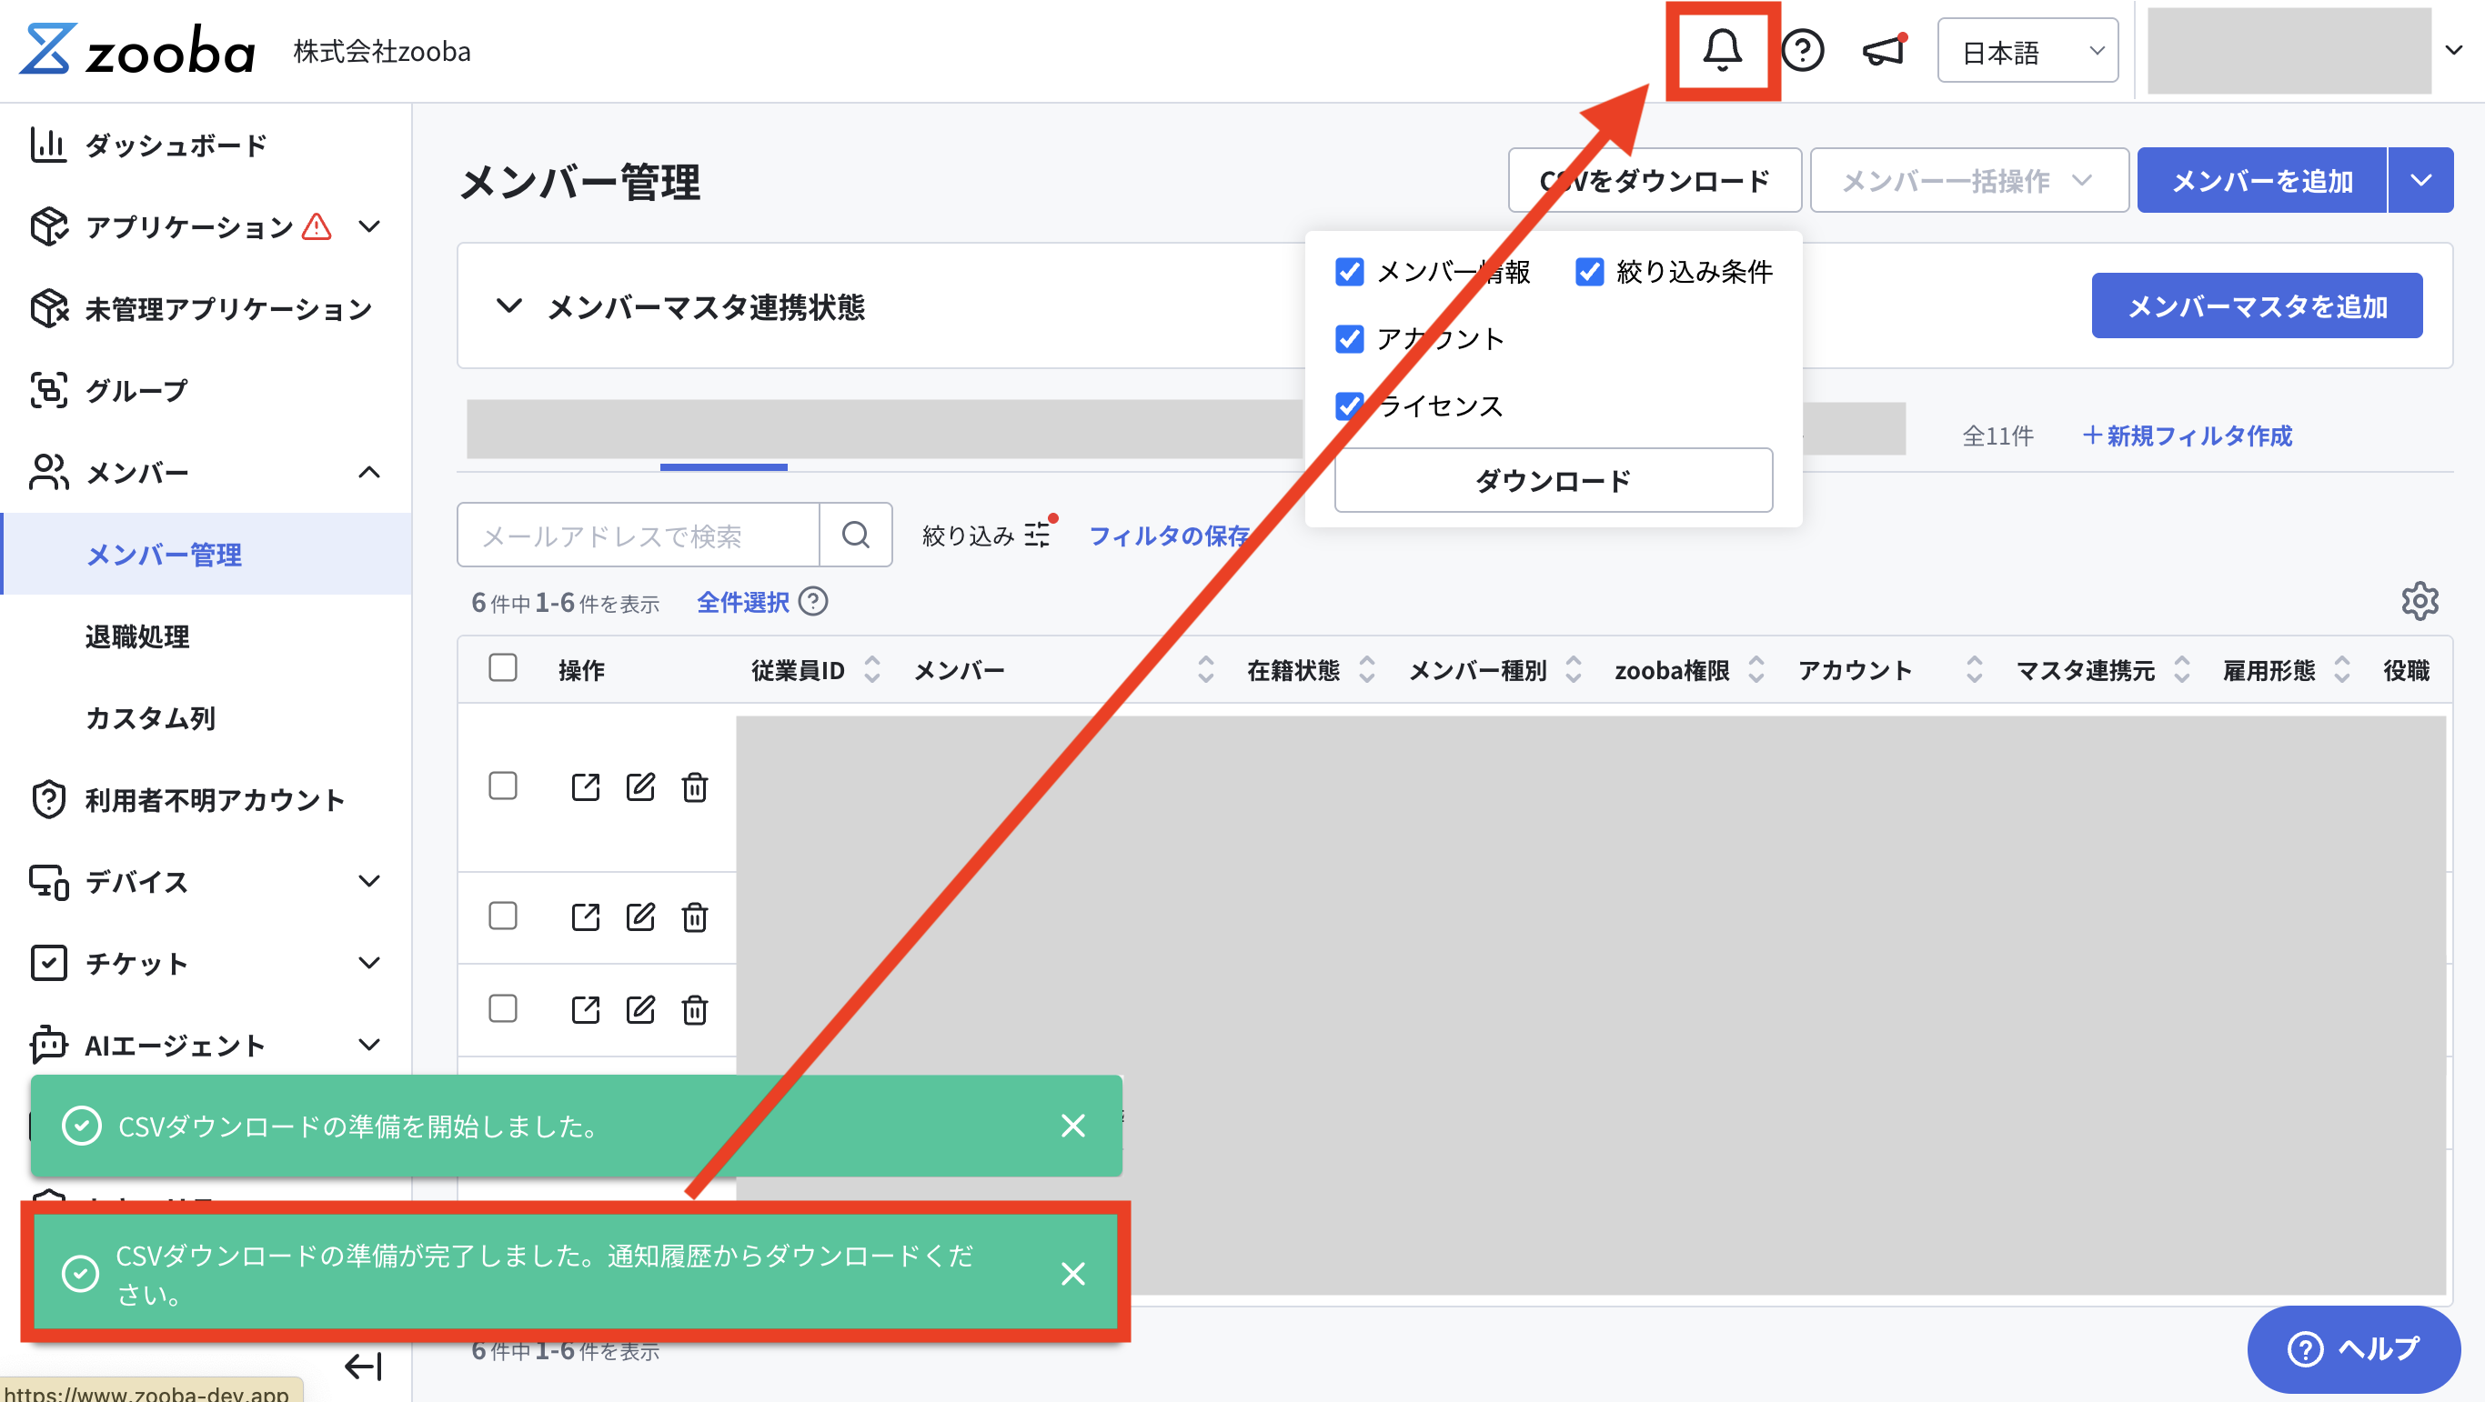
Task: Uncheck the ライセンス checkbox
Action: point(1350,406)
